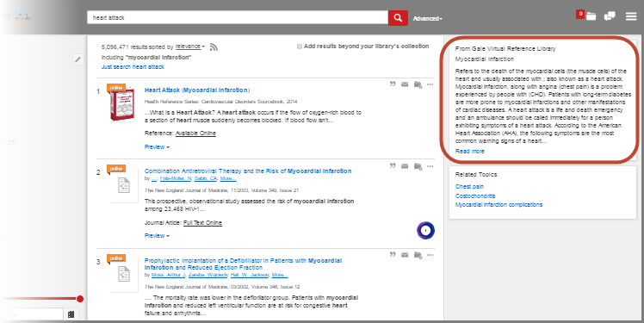The height and width of the screenshot is (323, 644).
Task: Open the hamburger main menu
Action: click(631, 16)
